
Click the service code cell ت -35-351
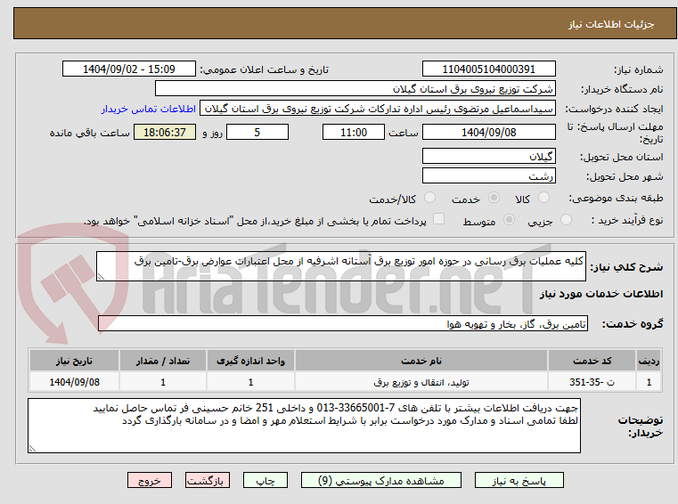coord(592,382)
